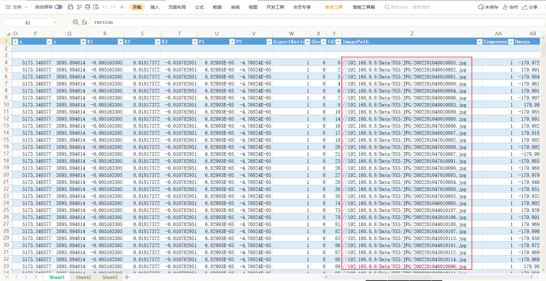The image size is (546, 281).
Task: Toggle the 自动保存 autosave switch
Action: 59,7
